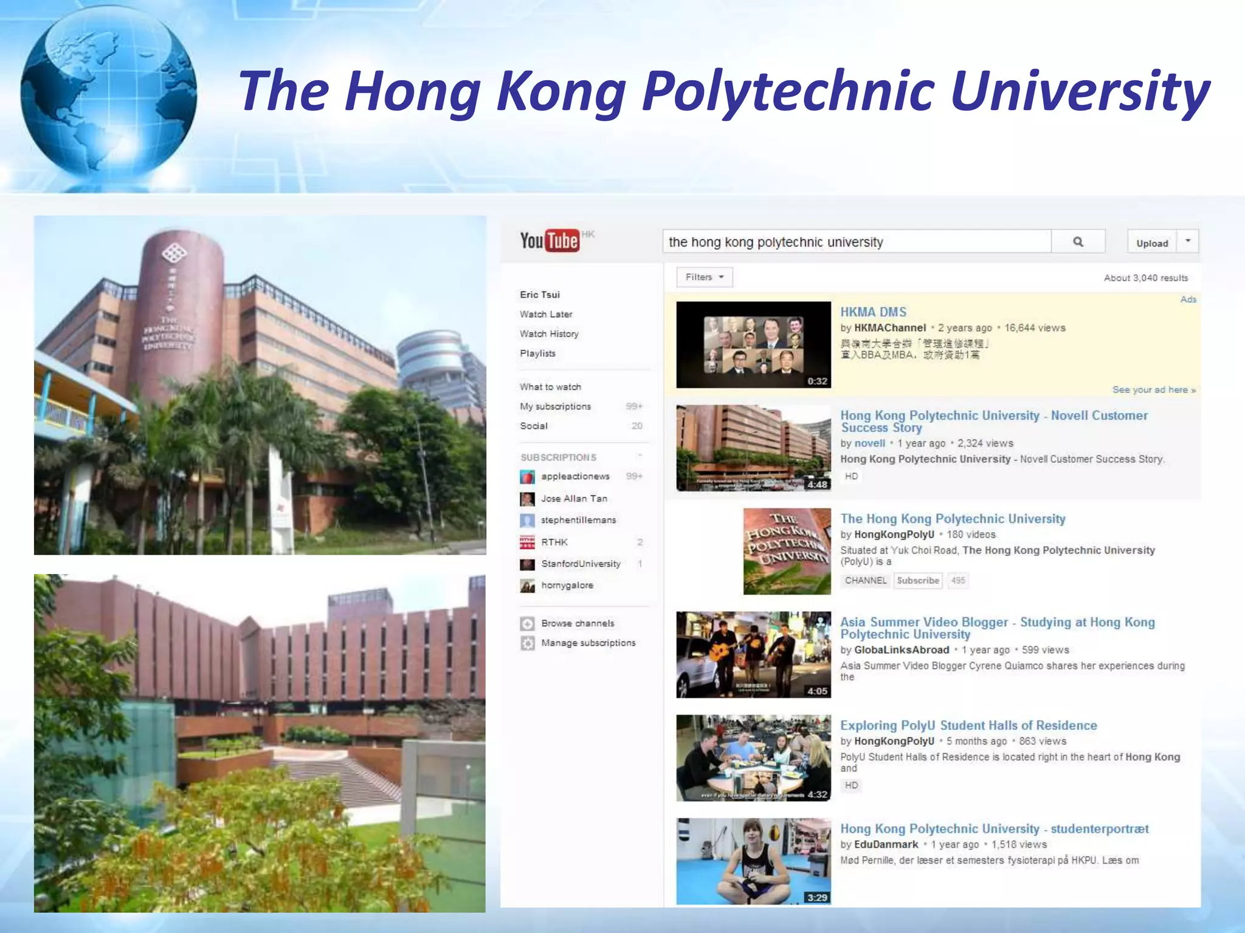Click Jose Allan Tan avatar icon
Screen dimensions: 1245x933
point(527,499)
